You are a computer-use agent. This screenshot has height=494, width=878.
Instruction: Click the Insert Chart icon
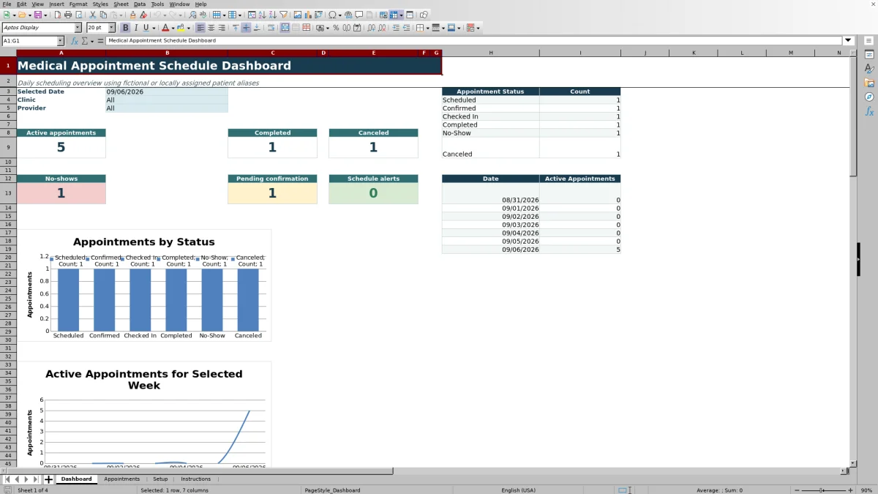coord(307,15)
